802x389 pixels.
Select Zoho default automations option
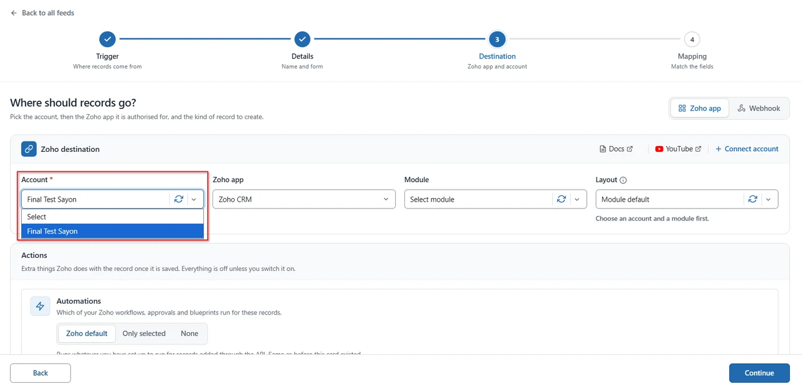[87, 333]
